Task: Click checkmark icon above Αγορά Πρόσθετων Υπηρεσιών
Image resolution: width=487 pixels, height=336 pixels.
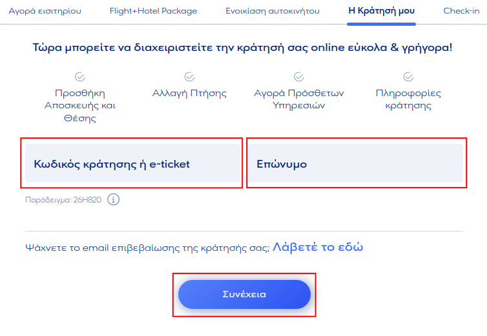Action: click(x=299, y=77)
